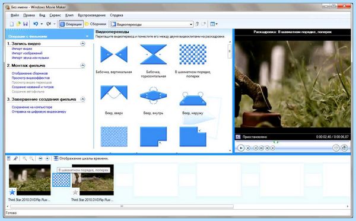
Task: Click the Импорт видео link
Action: [22, 49]
